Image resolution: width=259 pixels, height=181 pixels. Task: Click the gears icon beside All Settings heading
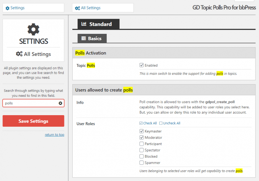coord(19,54)
